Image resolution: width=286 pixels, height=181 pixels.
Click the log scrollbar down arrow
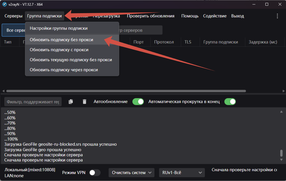(x=281, y=160)
